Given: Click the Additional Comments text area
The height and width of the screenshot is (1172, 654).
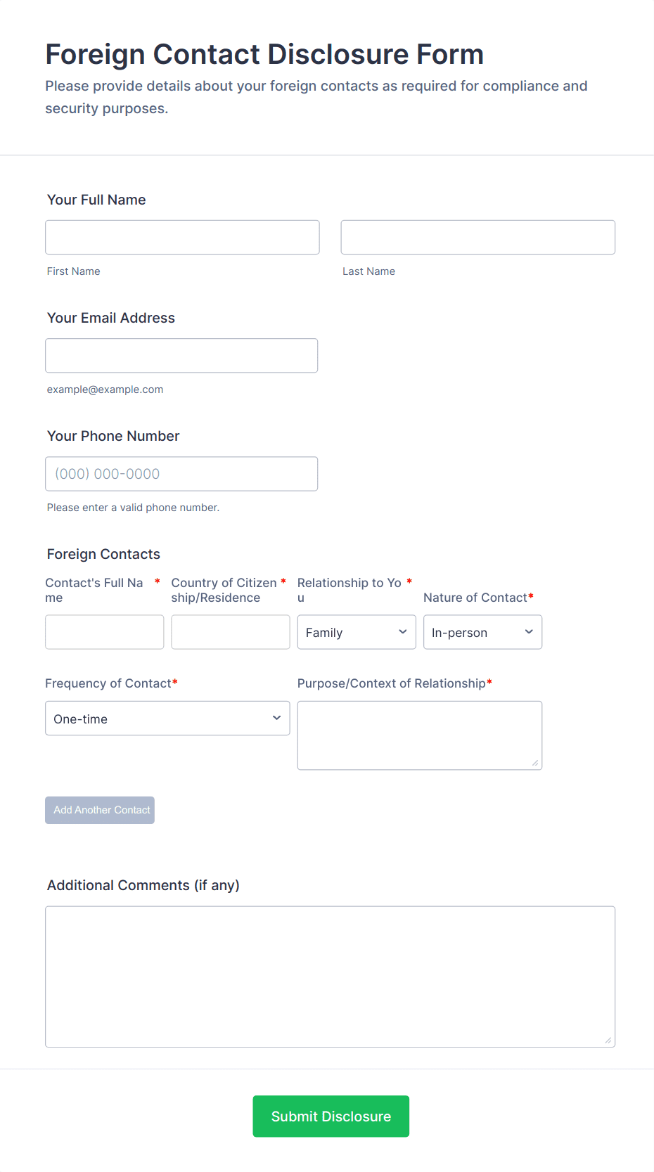Looking at the screenshot, I should pyautogui.click(x=330, y=977).
